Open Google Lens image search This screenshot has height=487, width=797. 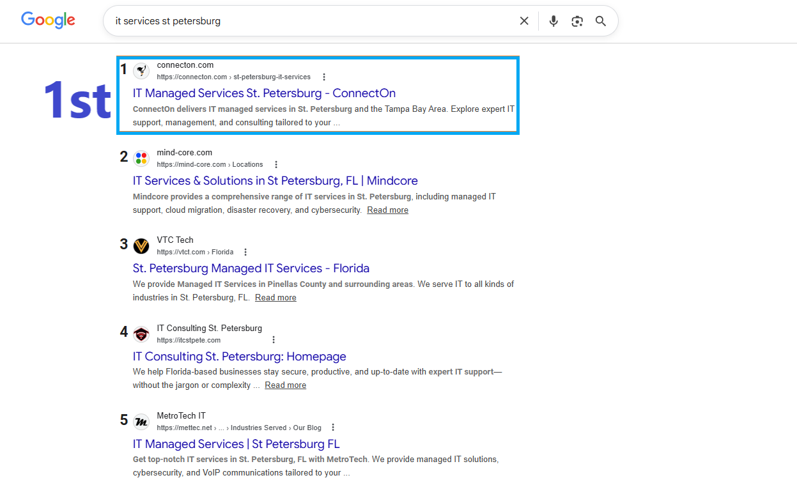click(577, 21)
